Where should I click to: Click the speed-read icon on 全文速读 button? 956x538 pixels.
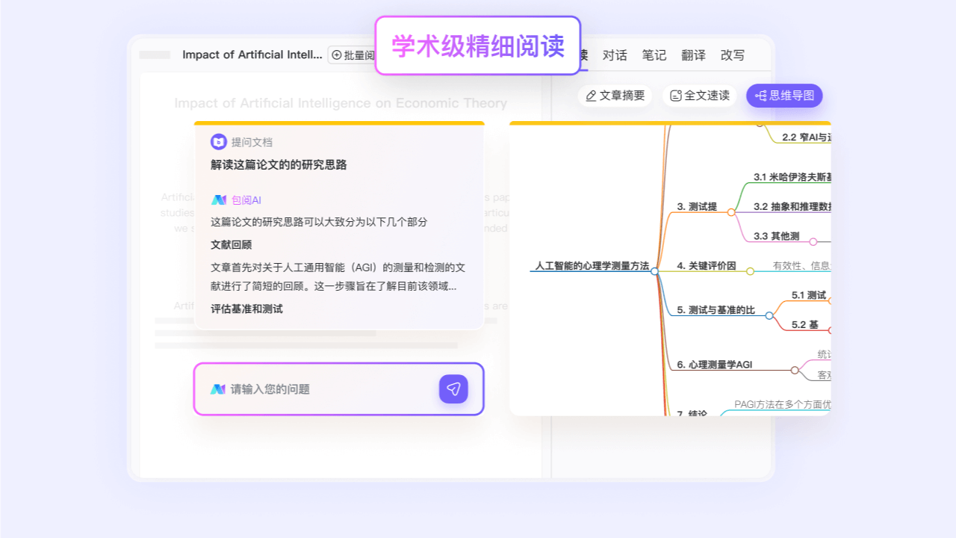point(677,96)
